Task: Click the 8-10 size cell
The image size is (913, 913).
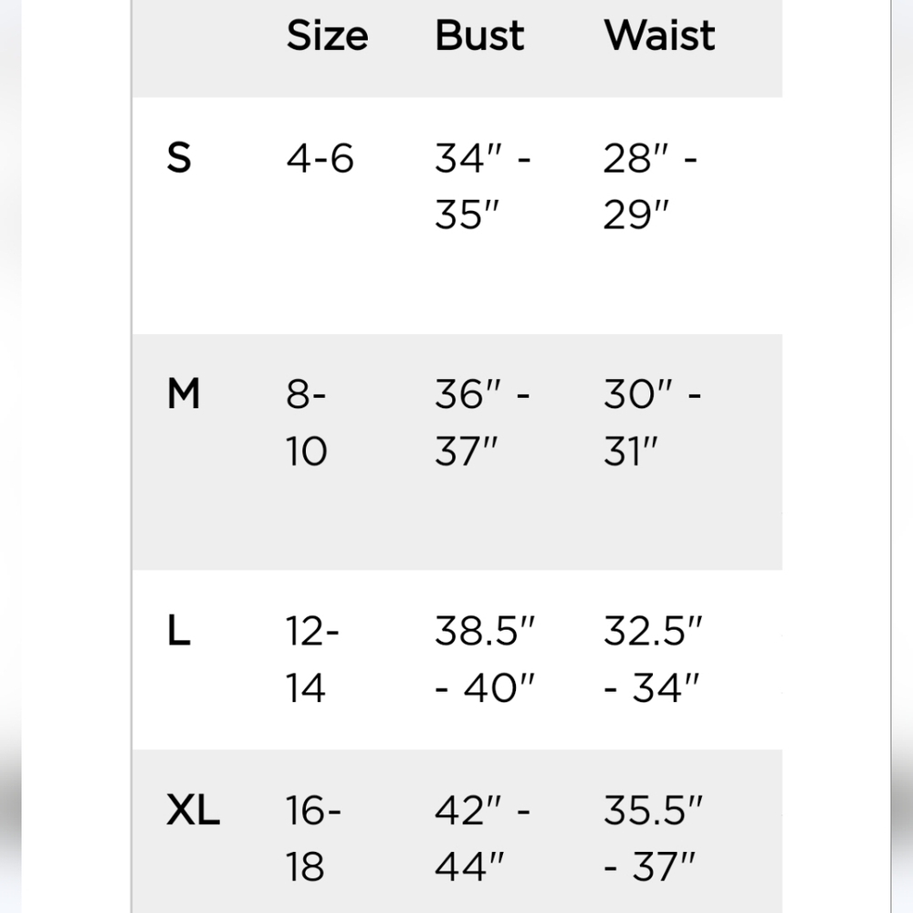Action: (x=307, y=423)
